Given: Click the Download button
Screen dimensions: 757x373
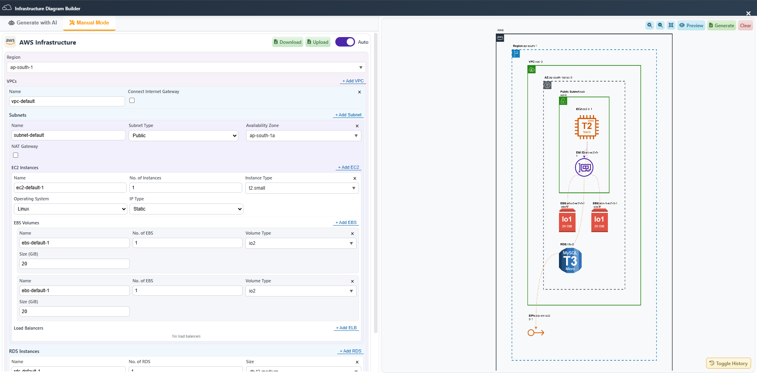Looking at the screenshot, I should coord(288,42).
